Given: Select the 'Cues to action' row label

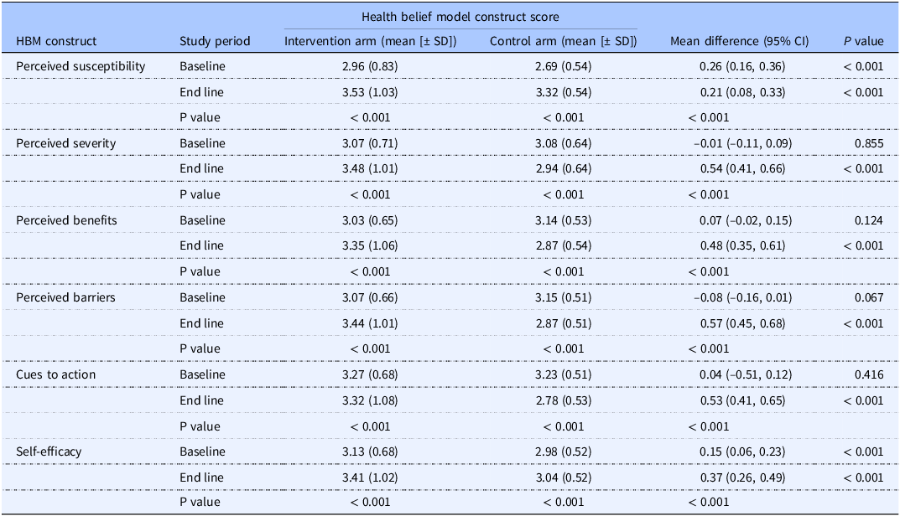Looking at the screenshot, I should (x=55, y=374).
